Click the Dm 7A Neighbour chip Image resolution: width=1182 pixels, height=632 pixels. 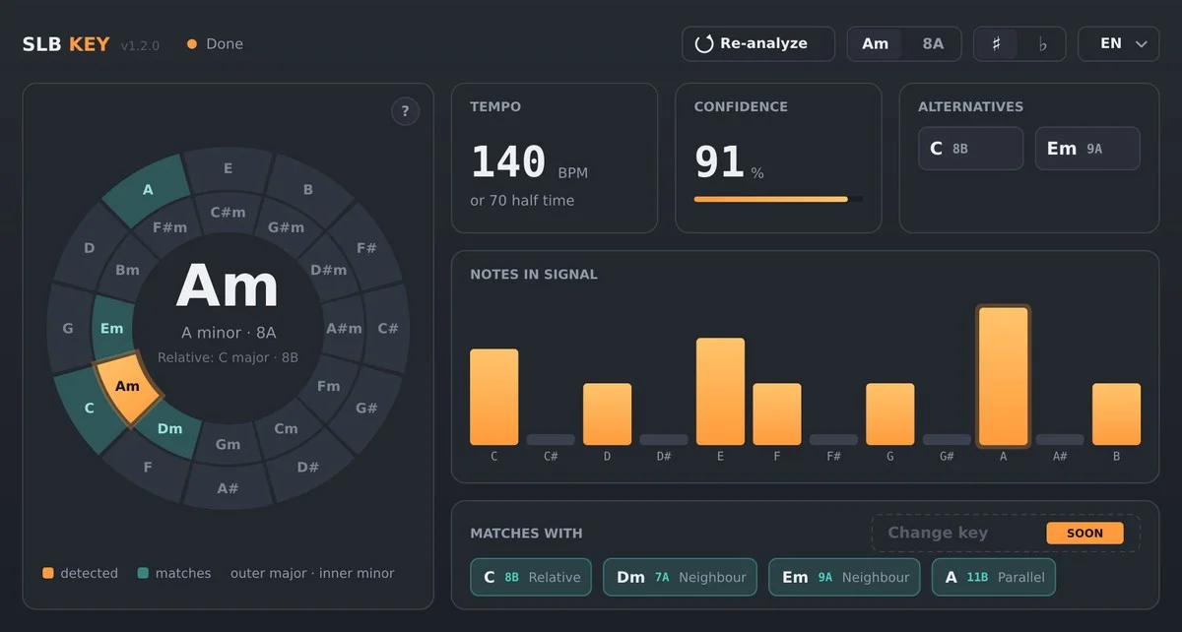(x=681, y=577)
